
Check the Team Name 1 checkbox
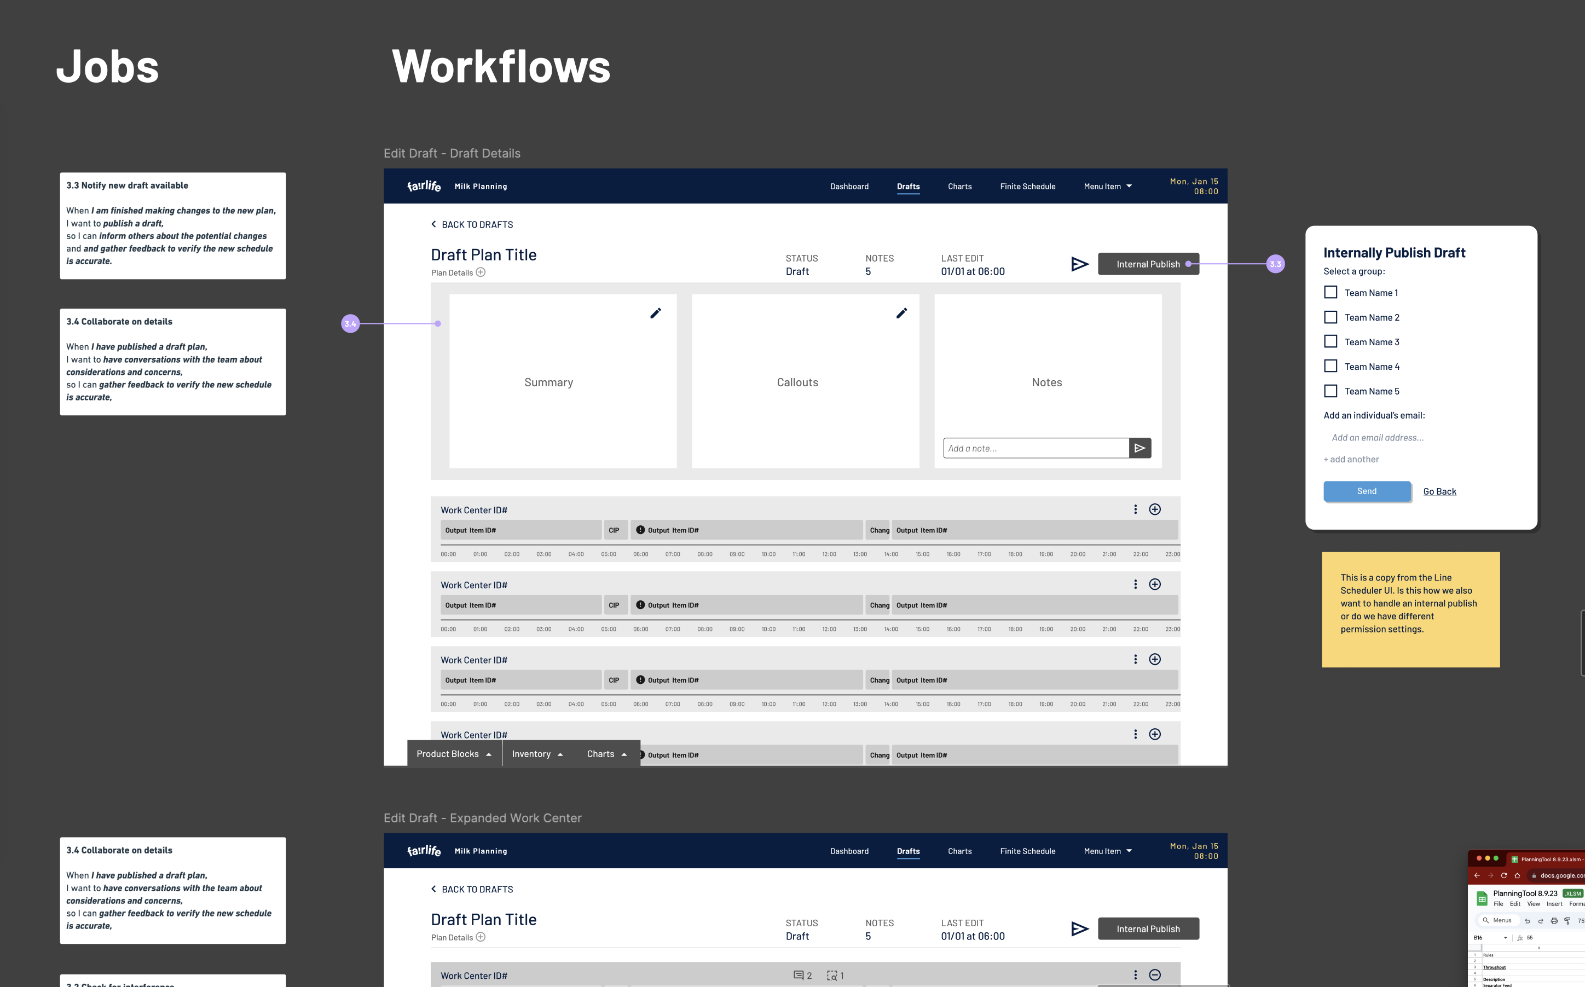pos(1331,293)
